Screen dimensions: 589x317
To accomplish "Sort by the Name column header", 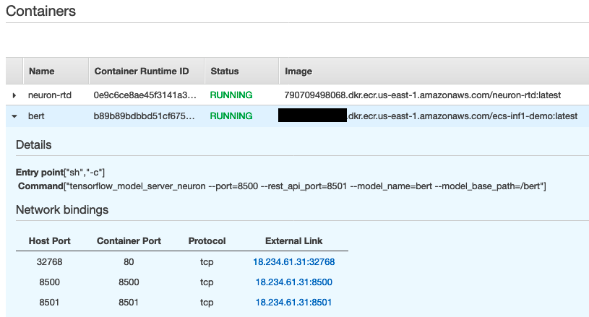I will coord(42,71).
